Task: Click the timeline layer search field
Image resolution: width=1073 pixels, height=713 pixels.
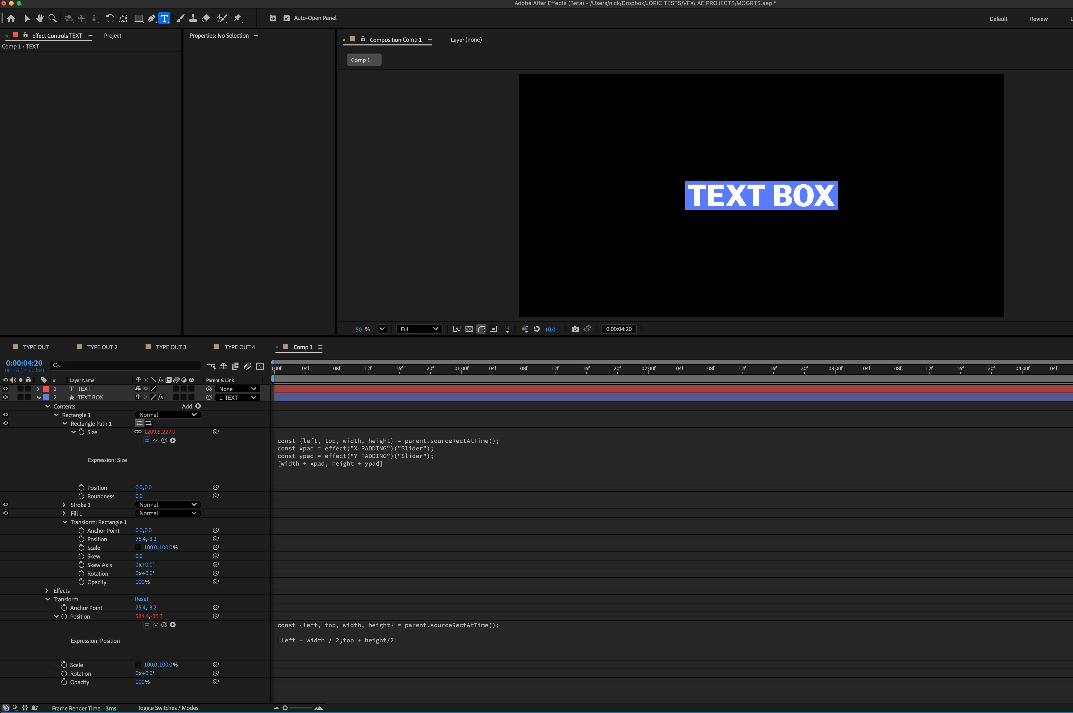Action: (x=127, y=365)
